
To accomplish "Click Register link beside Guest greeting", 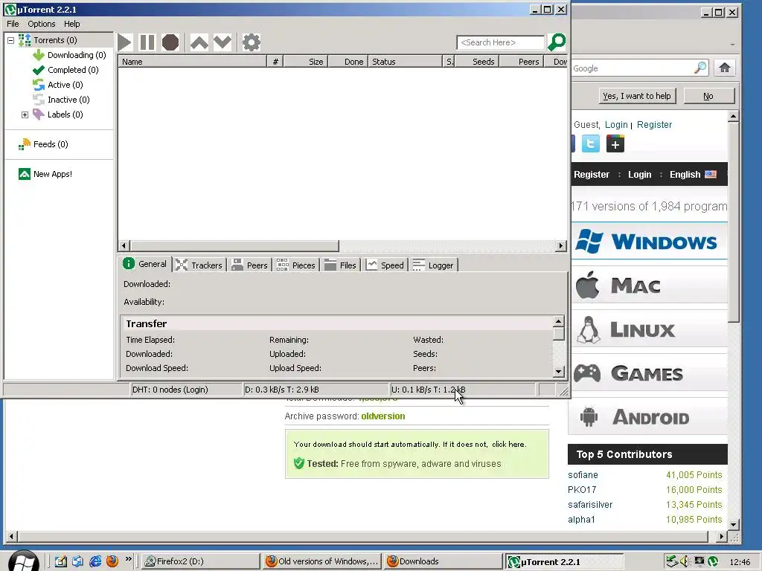I will point(654,125).
